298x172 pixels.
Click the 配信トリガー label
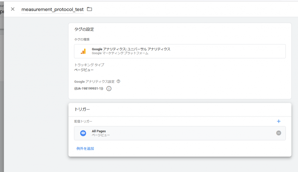83,121
